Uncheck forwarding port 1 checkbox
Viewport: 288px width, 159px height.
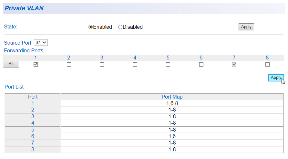[36, 64]
